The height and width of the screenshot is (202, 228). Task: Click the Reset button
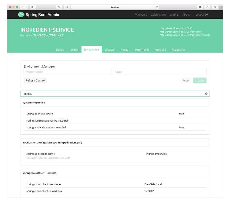point(186,80)
